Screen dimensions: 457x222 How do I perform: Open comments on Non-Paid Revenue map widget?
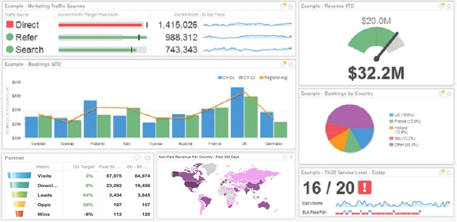pyautogui.click(x=283, y=157)
